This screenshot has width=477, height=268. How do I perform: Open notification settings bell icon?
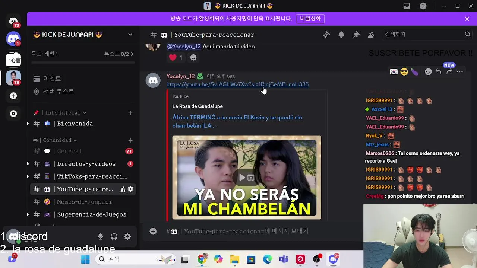tap(341, 35)
